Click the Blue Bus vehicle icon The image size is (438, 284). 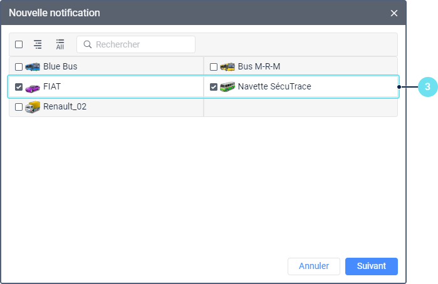33,67
